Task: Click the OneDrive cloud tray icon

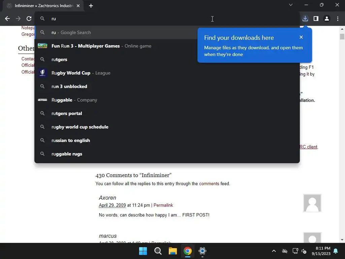Action: click(285, 251)
